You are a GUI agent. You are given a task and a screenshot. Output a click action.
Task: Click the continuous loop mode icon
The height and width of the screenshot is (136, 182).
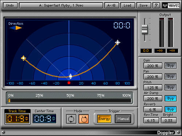click(x=71, y=119)
